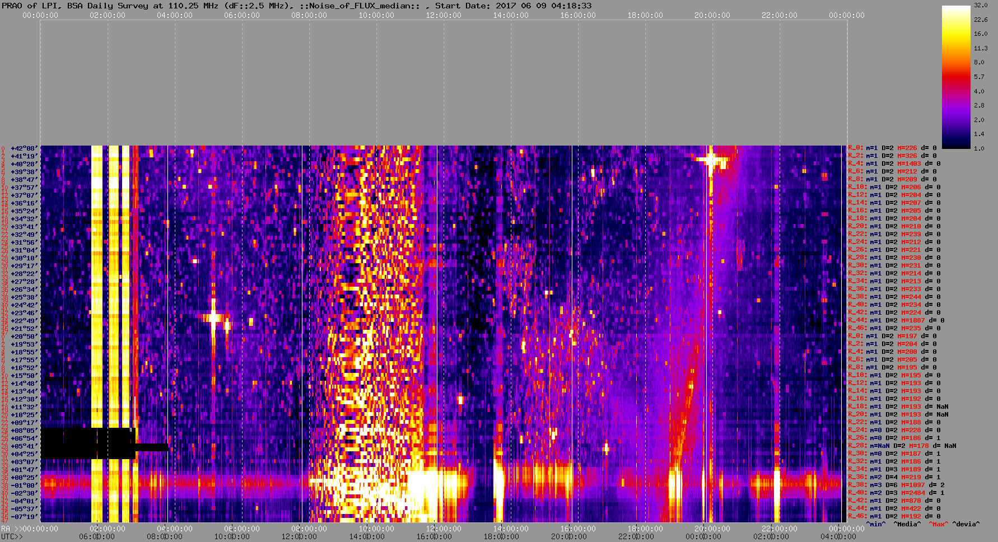Viewport: 998px width, 542px height.
Task: Click declination label -04°01'
Action: (x=24, y=501)
